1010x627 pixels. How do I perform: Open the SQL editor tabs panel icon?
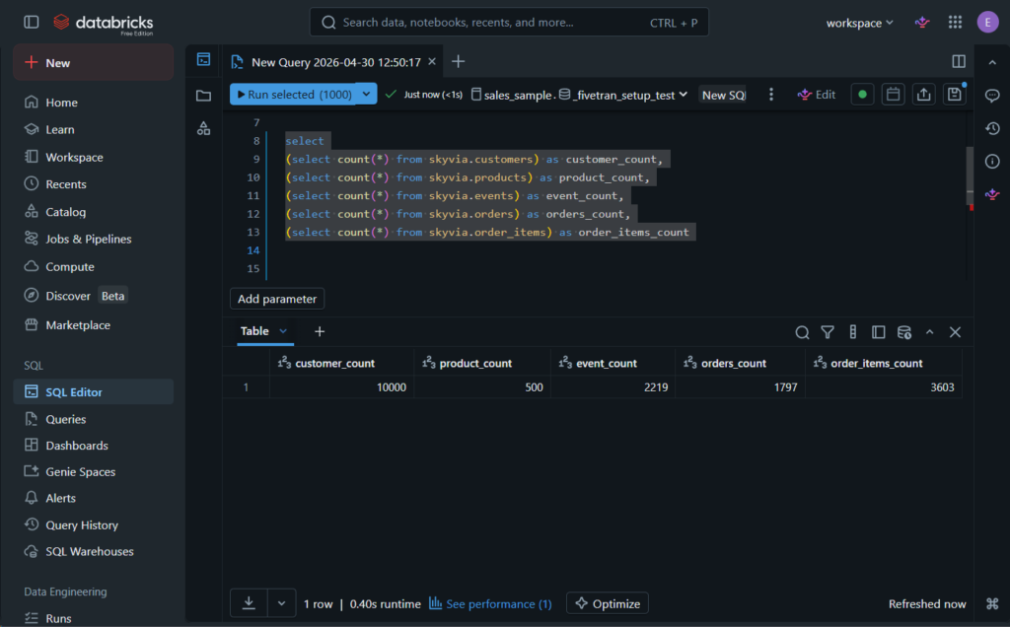tap(203, 60)
